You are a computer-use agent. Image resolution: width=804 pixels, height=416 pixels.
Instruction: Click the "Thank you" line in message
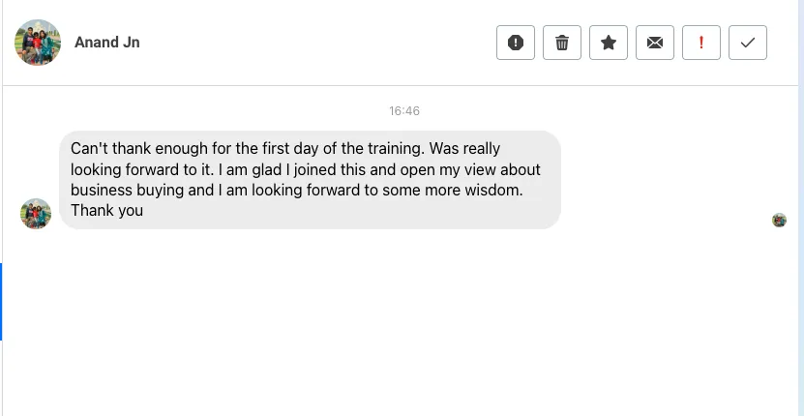click(106, 210)
